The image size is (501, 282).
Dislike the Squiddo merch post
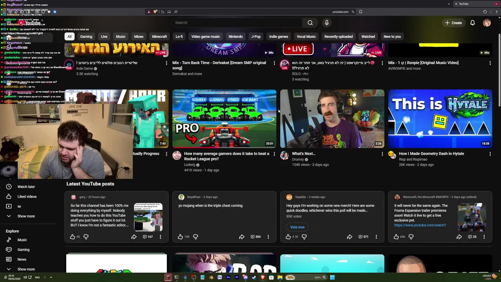coord(304,237)
